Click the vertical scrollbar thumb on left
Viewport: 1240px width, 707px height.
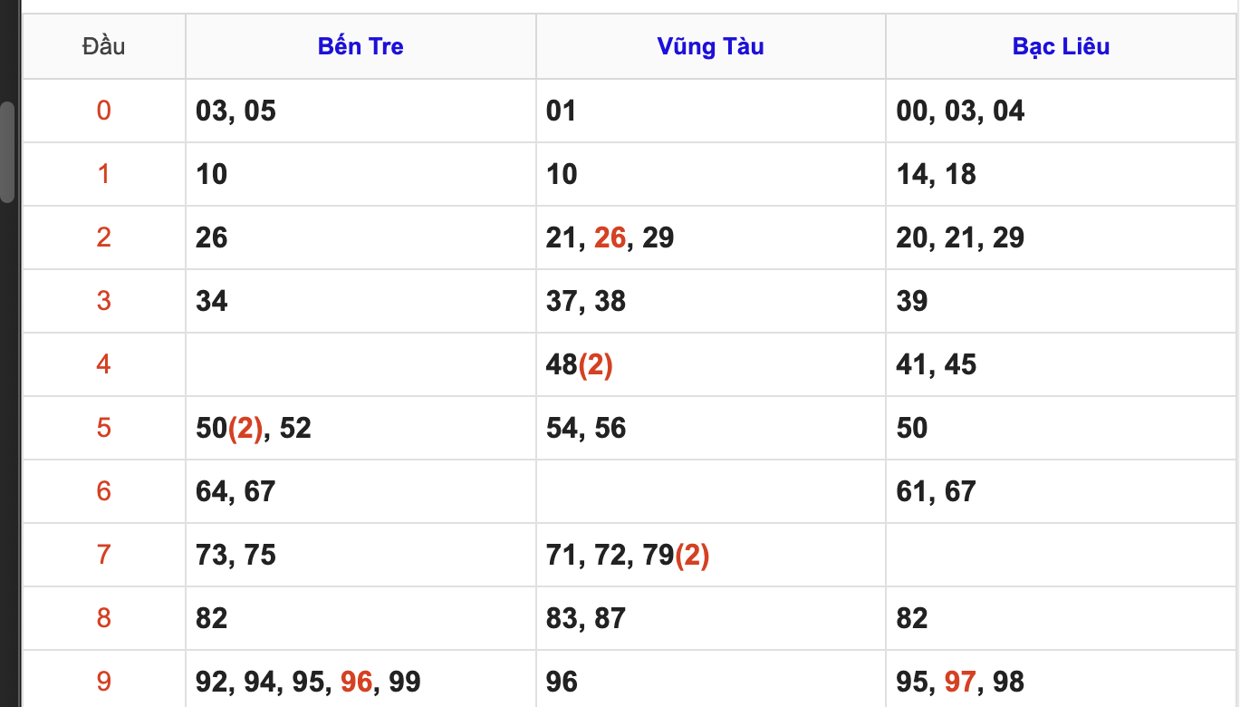coord(7,151)
